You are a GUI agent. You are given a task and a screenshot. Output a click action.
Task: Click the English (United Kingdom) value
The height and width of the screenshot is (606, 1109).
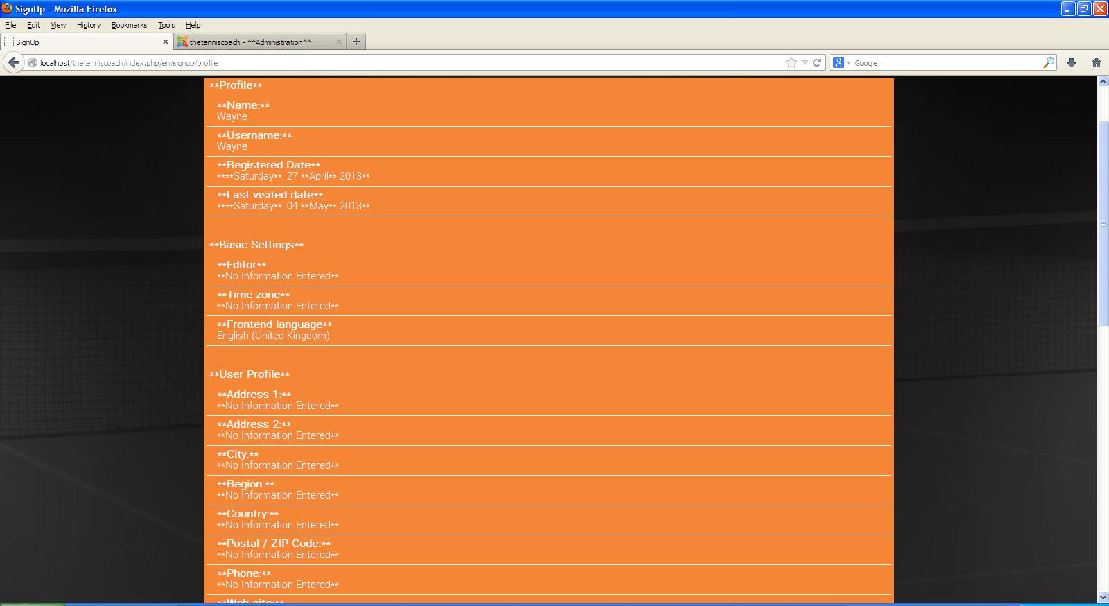point(273,336)
